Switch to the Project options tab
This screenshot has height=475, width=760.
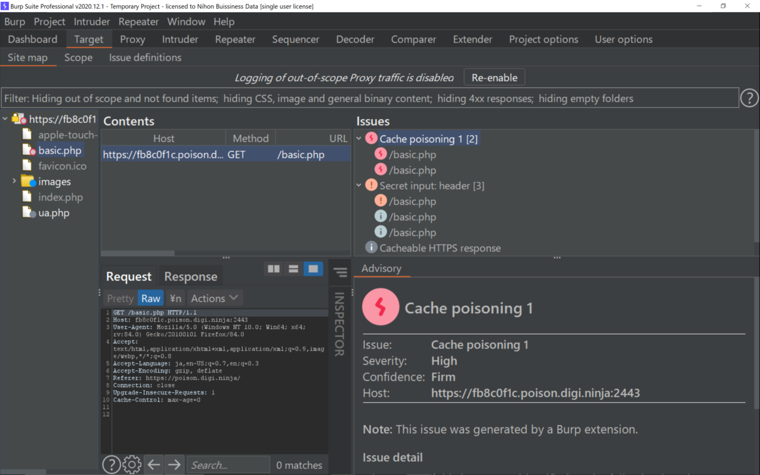tap(543, 39)
